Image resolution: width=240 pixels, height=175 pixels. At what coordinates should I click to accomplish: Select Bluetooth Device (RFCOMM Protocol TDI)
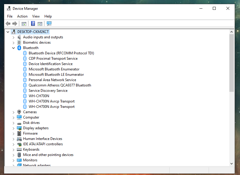pyautogui.click(x=61, y=53)
